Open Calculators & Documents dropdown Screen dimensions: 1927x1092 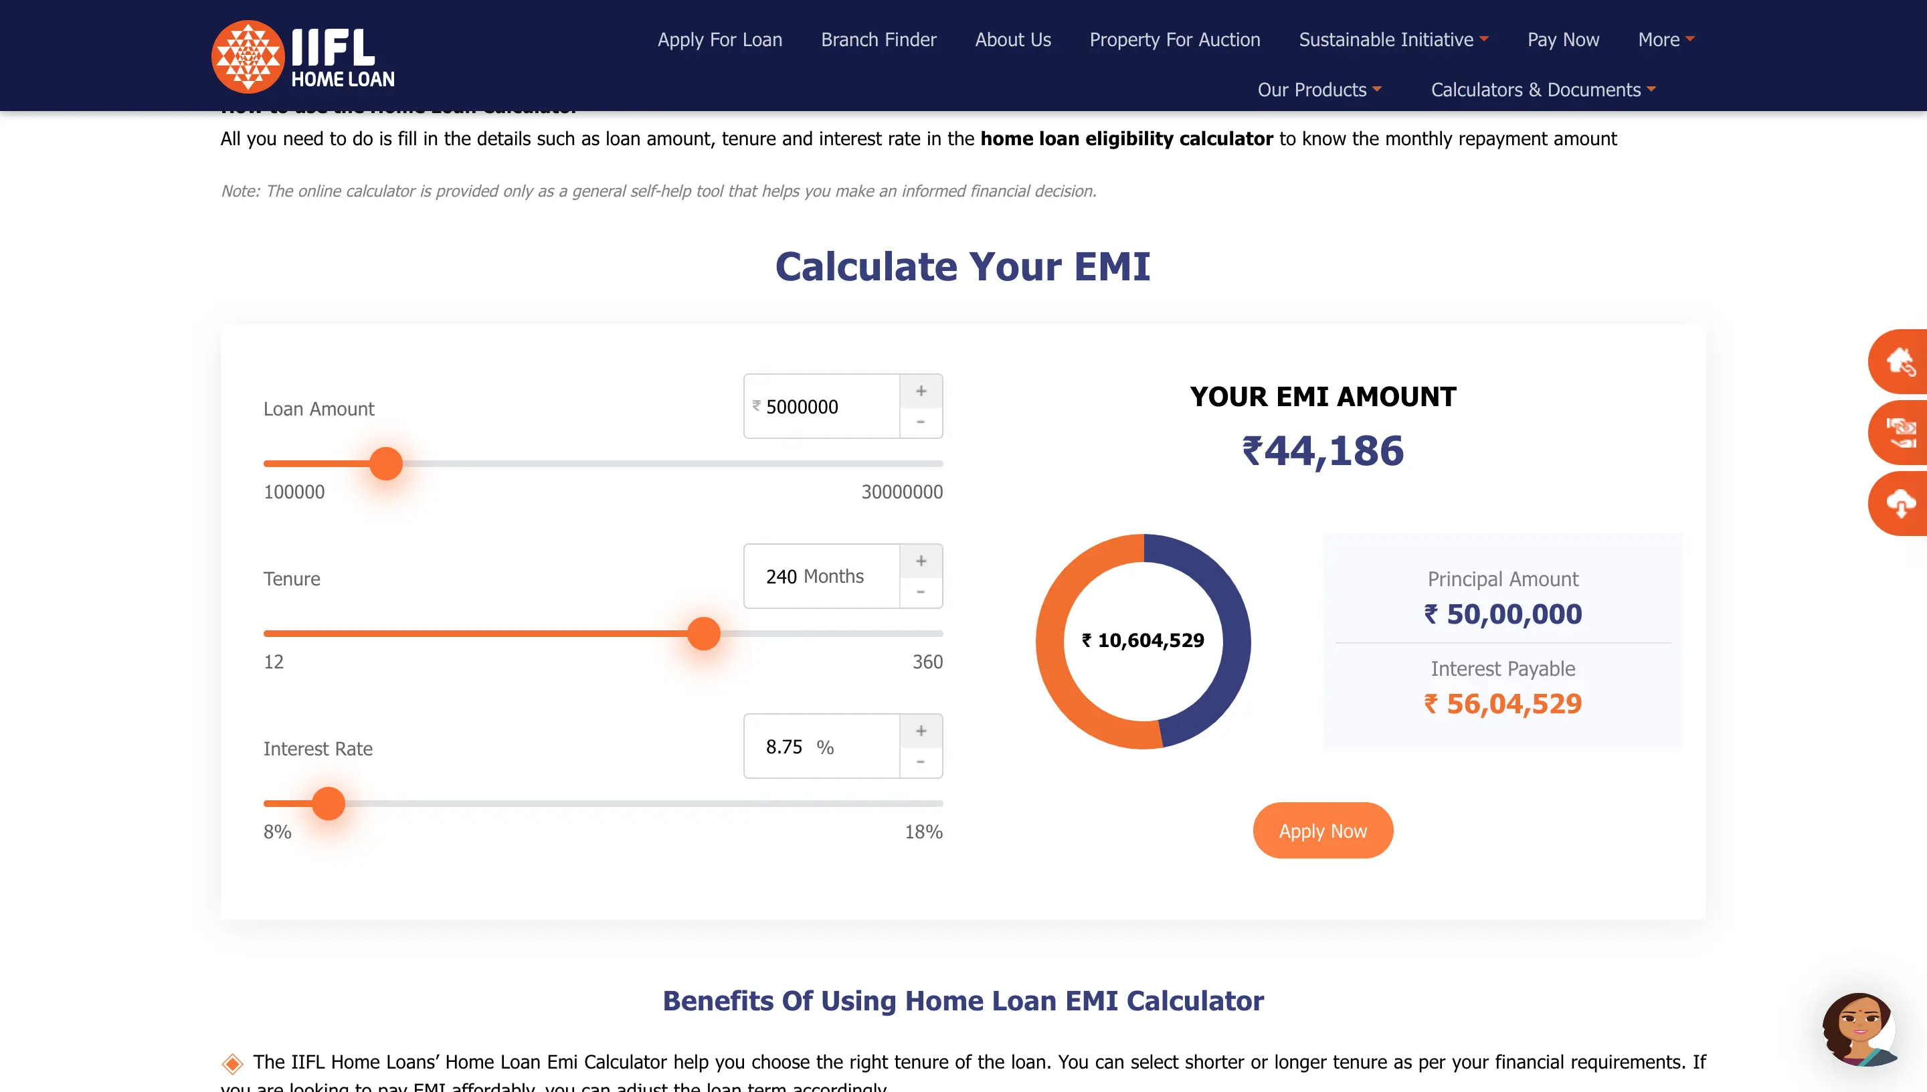1542,90
